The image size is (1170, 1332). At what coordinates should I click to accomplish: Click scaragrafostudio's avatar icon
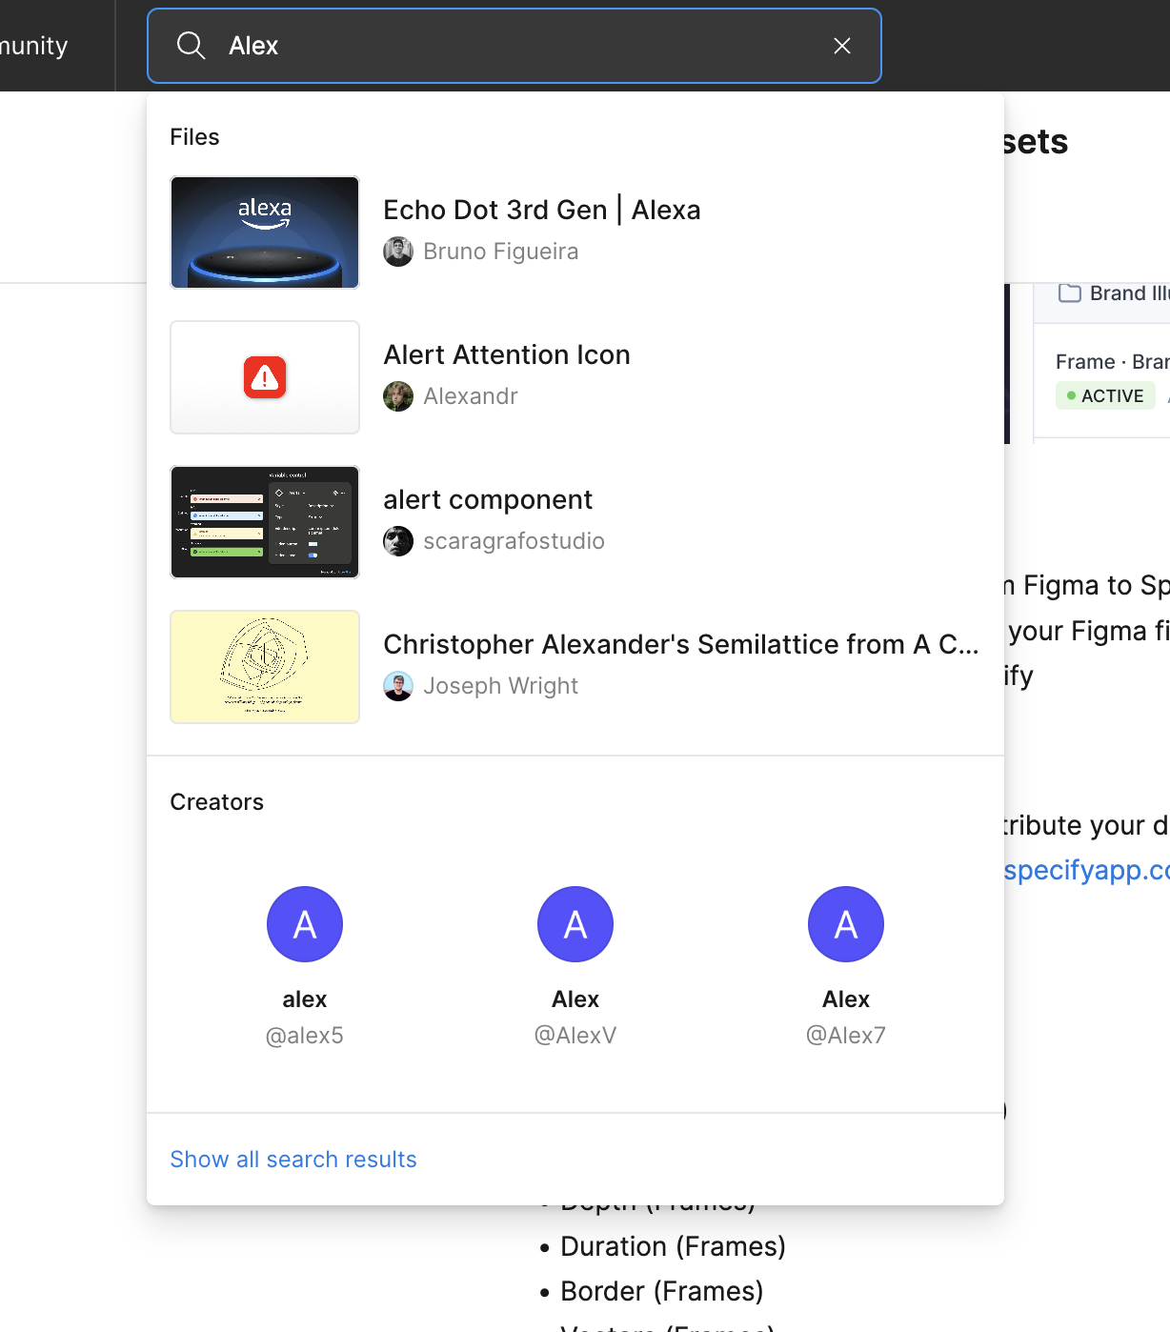pyautogui.click(x=398, y=541)
